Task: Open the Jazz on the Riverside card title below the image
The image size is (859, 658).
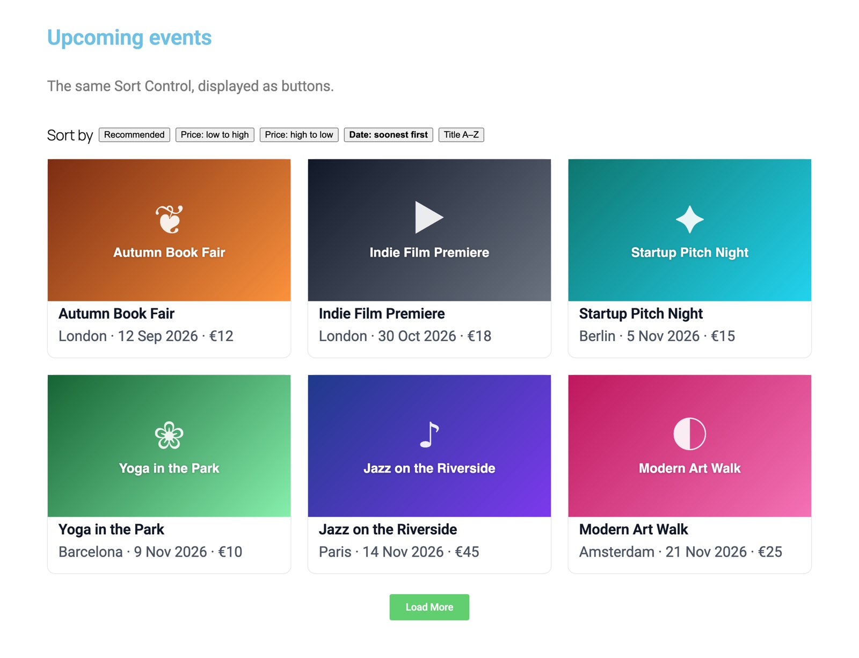Action: 388,530
